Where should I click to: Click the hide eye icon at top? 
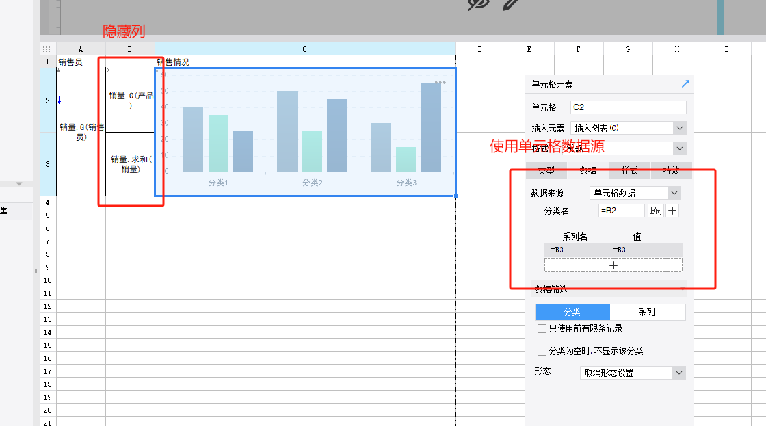(x=478, y=4)
